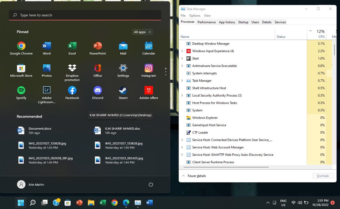Viewport: 340px width, 209px height.
Task: Open Microsoft Store from pinned apps
Action: tap(21, 70)
